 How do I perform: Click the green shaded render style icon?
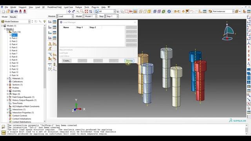coord(164,11)
